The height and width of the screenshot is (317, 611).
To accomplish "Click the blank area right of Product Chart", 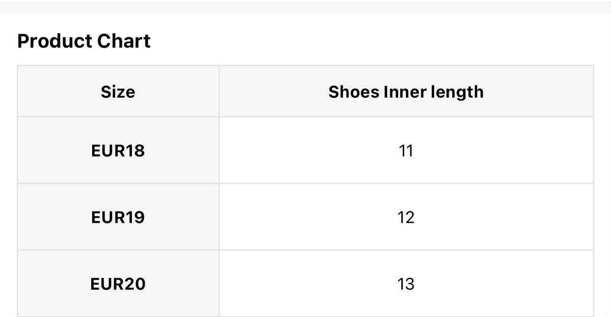I will [372, 41].
